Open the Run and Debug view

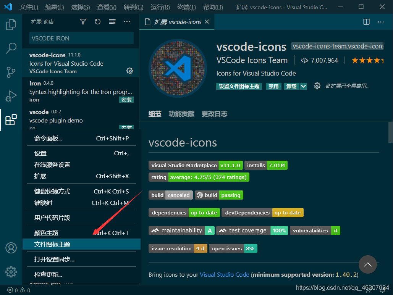point(11,96)
